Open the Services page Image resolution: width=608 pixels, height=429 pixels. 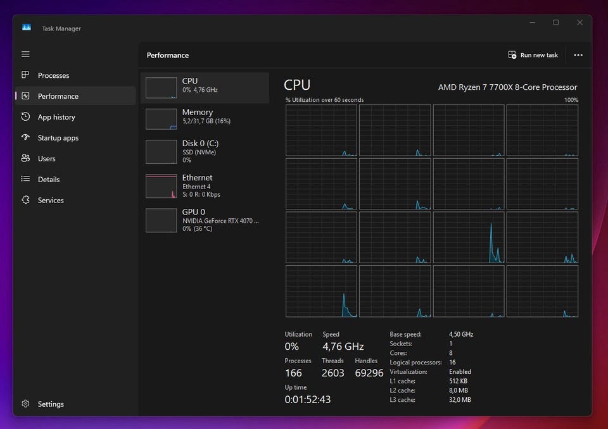click(x=75, y=201)
